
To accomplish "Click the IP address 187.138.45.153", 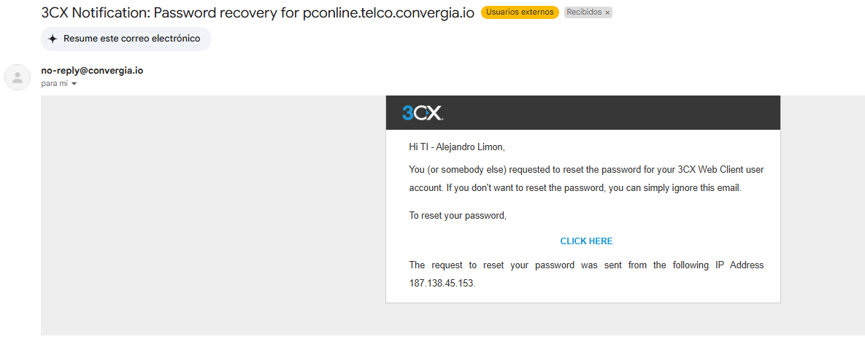I will click(x=442, y=283).
